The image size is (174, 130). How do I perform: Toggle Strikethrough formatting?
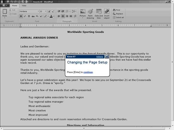click(x=33, y=16)
